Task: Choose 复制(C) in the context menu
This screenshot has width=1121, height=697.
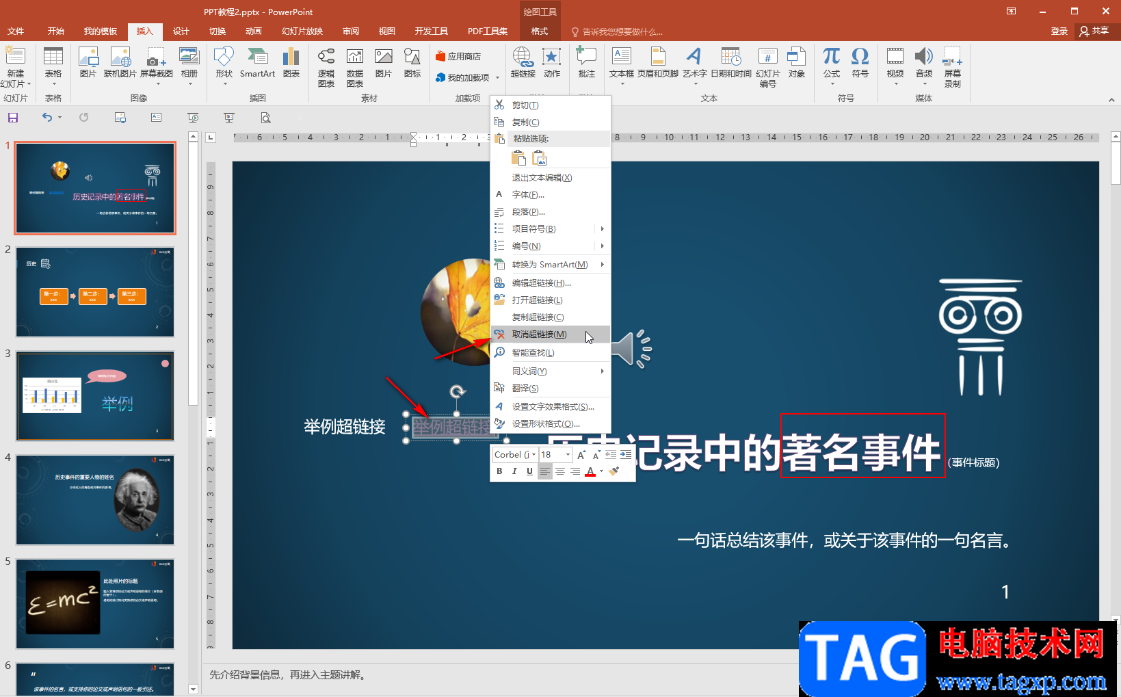Action: (551, 122)
